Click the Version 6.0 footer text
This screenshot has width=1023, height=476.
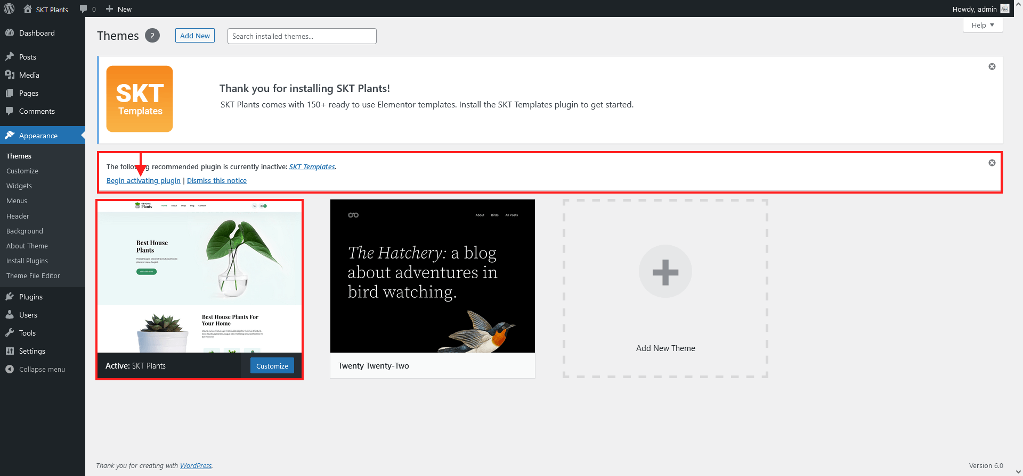click(x=986, y=465)
